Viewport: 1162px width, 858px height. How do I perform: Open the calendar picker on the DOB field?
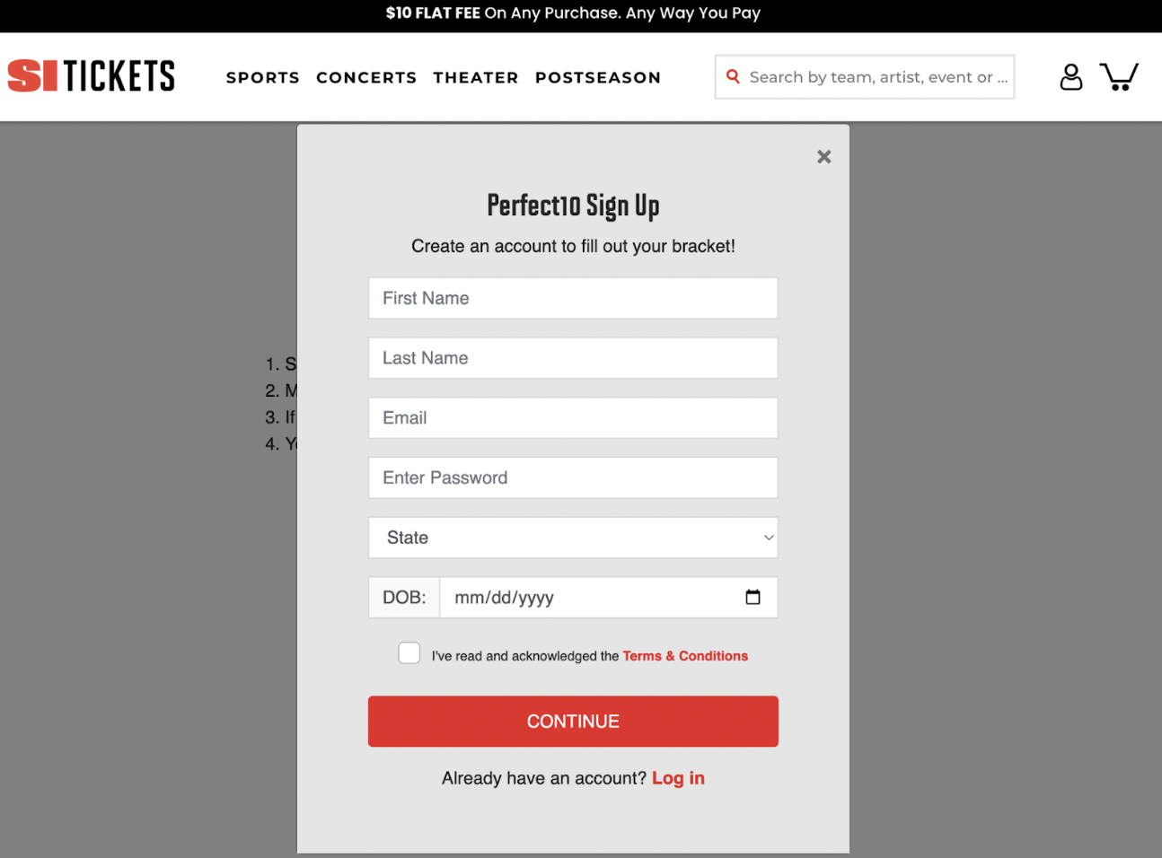click(753, 596)
